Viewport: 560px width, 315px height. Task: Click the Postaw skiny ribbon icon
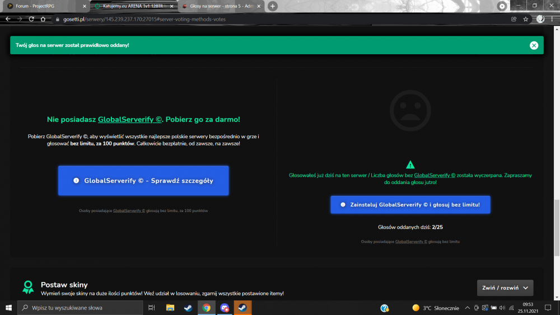click(28, 287)
